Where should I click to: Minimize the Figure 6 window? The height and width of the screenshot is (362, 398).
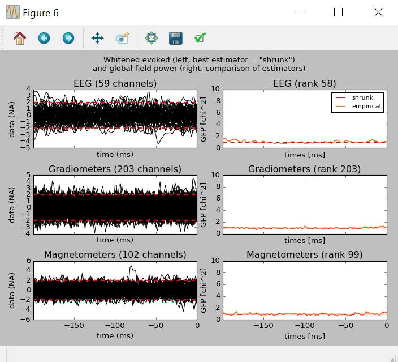299,12
